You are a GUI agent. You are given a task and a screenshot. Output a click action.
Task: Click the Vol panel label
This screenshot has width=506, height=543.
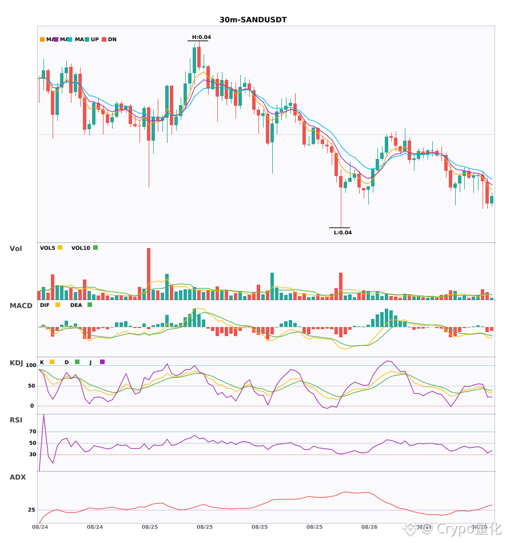15,248
